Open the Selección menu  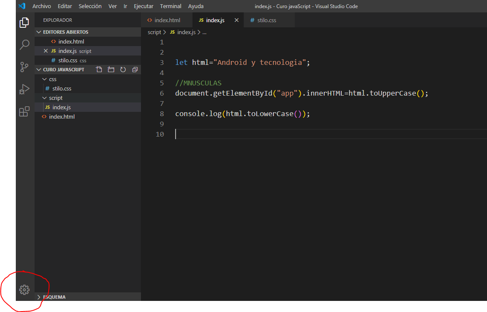click(90, 6)
